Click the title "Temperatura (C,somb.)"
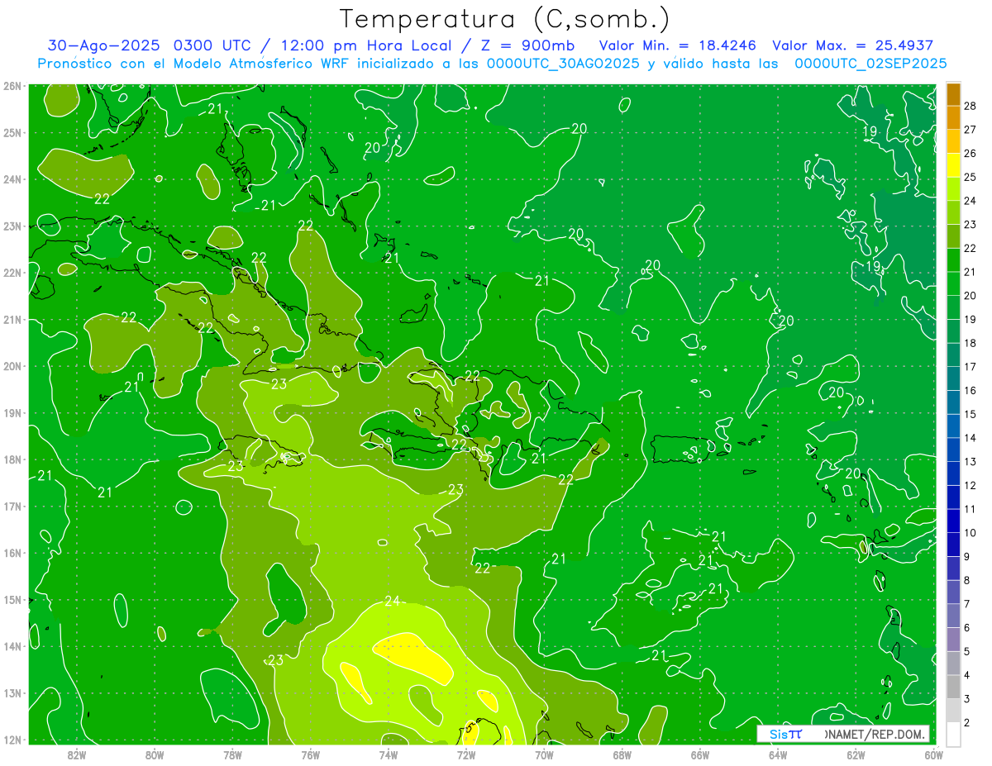The image size is (992, 766). [x=504, y=19]
